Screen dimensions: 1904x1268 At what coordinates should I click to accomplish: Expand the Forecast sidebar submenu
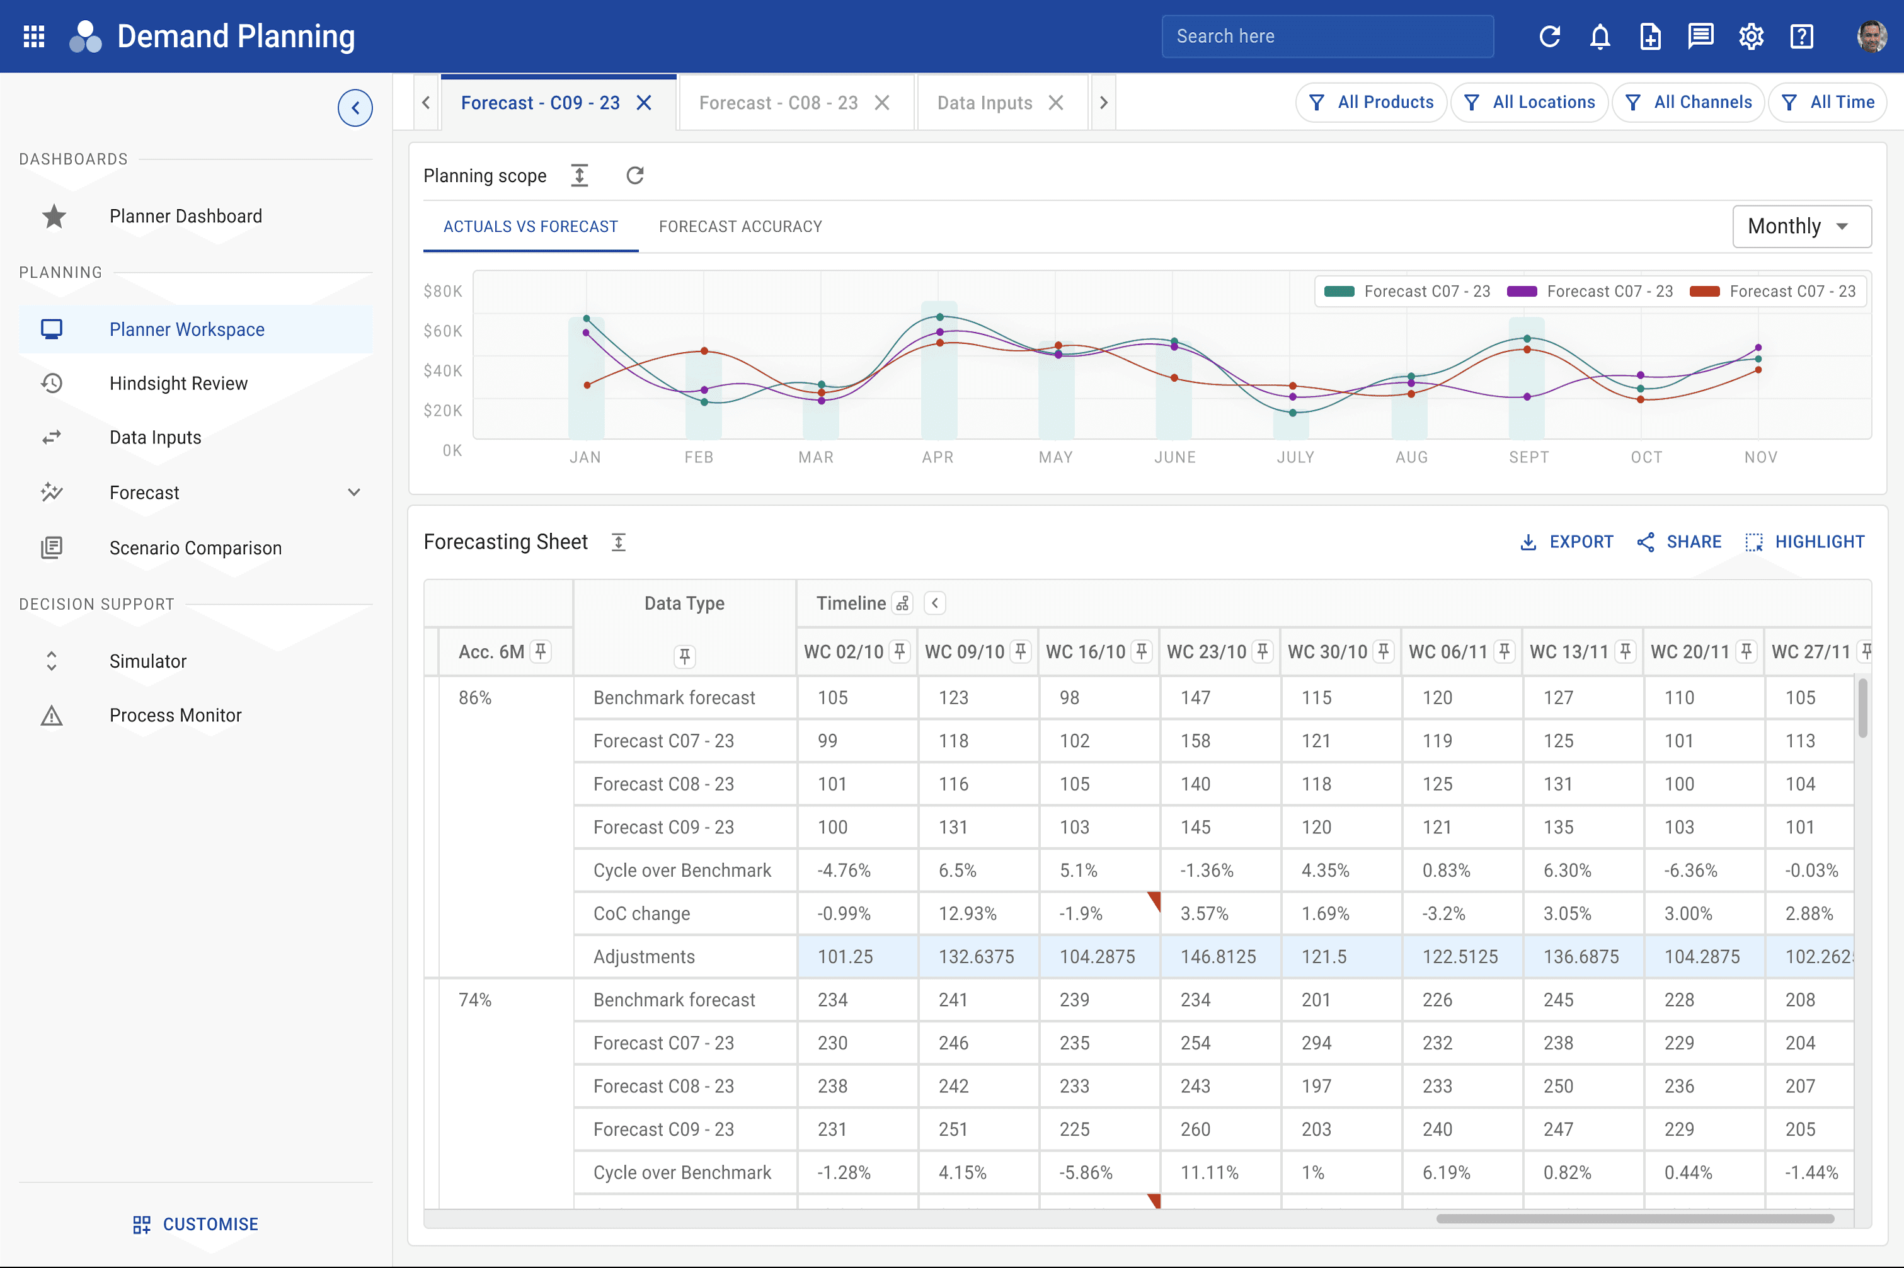click(354, 493)
